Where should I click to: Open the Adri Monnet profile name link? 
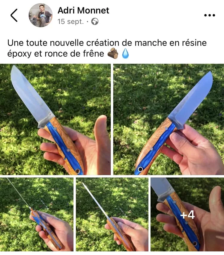click(83, 10)
